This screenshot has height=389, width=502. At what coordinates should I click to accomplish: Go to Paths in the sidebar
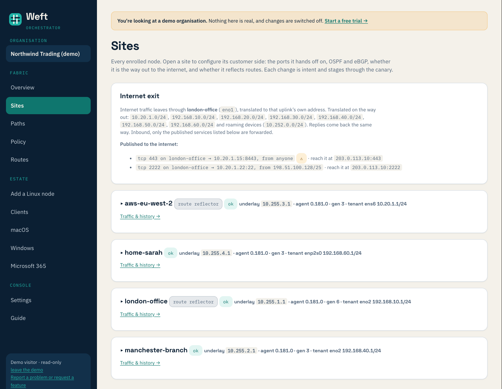pyautogui.click(x=48, y=124)
